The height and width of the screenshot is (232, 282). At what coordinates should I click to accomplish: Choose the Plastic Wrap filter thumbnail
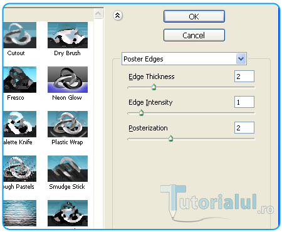[68, 124]
